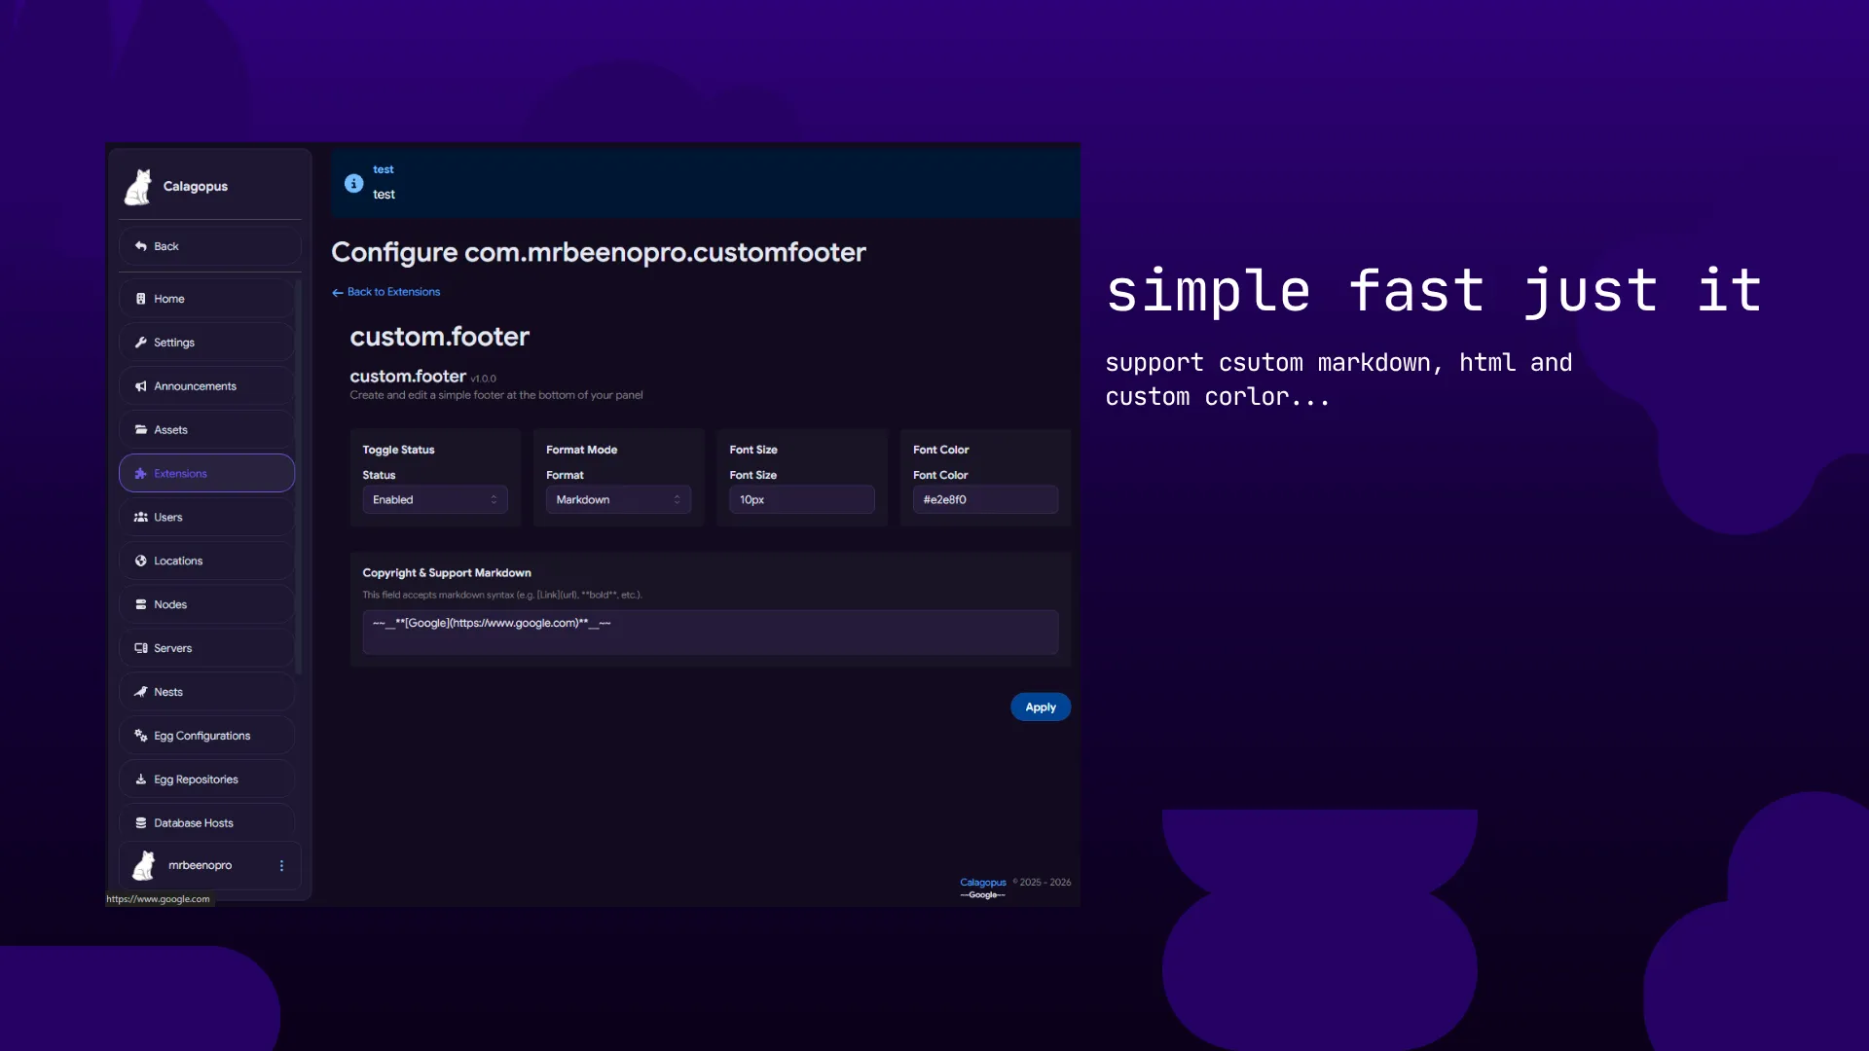Screen dimensions: 1869x1051
Task: Click the Home sidebar icon
Action: coord(141,299)
